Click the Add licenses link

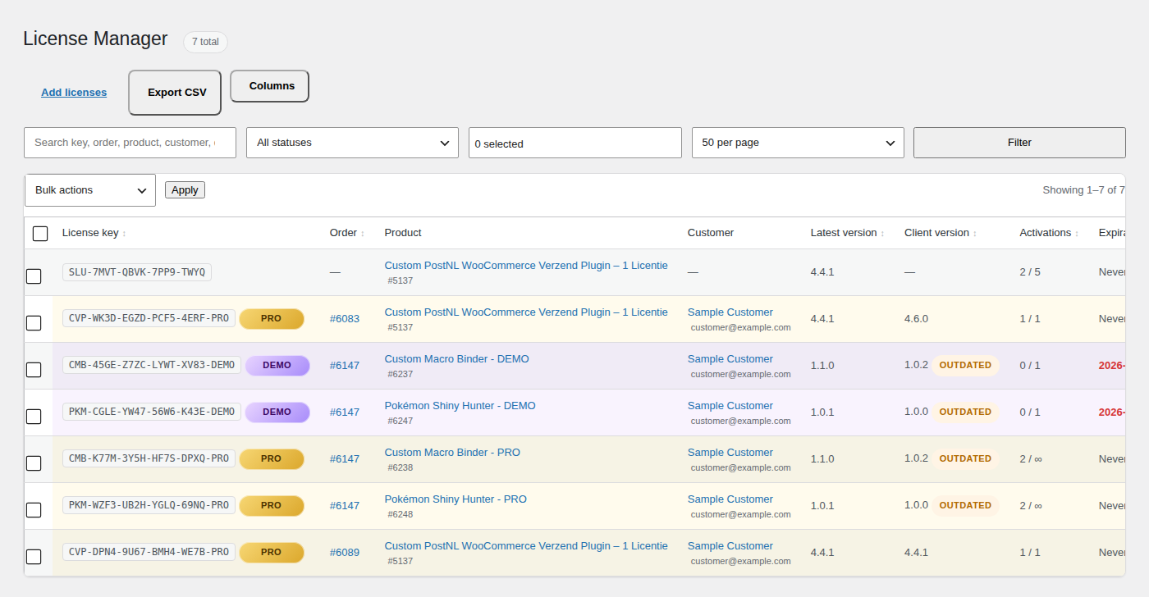point(74,93)
